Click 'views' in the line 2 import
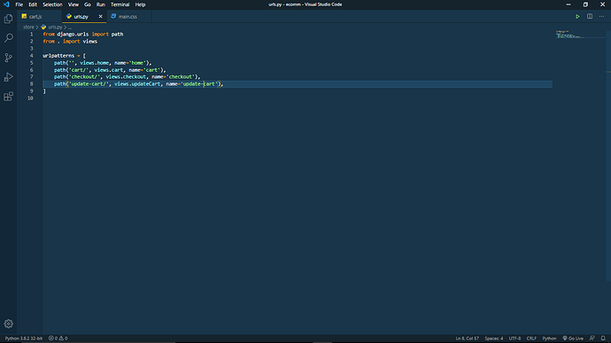611x343 pixels. (x=90, y=42)
